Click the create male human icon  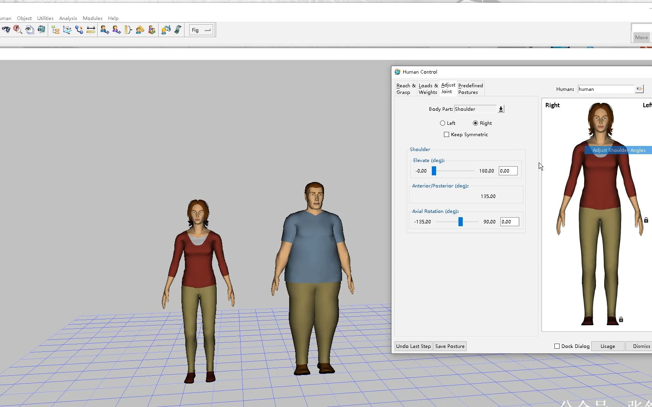click(105, 30)
